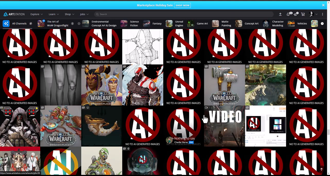Click the three-dot more options icon

(x=323, y=14)
